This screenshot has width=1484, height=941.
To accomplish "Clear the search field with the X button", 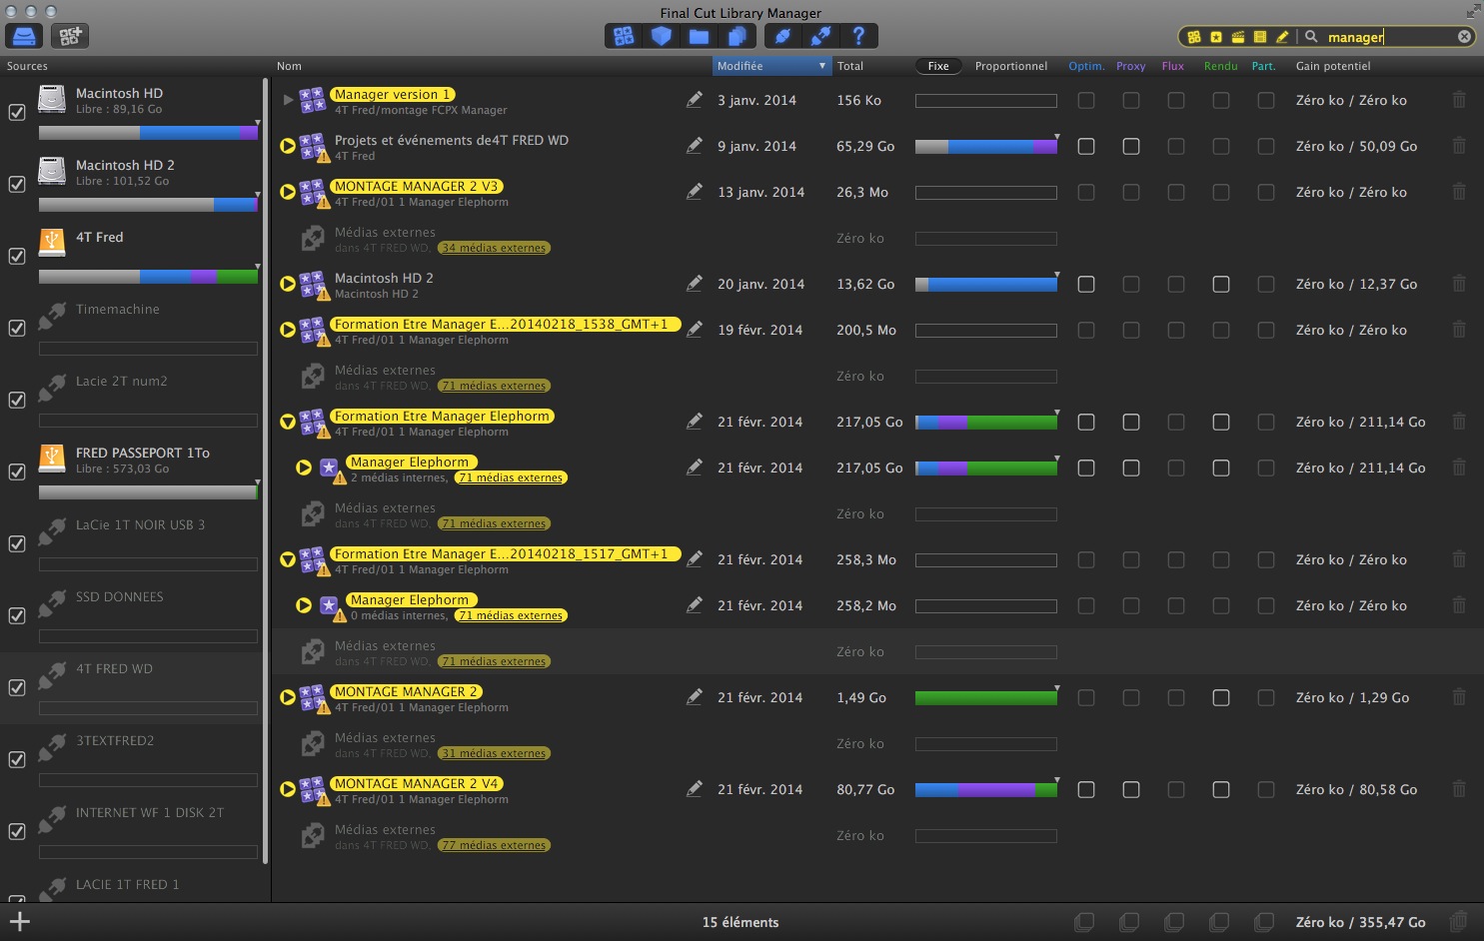I will [1464, 37].
